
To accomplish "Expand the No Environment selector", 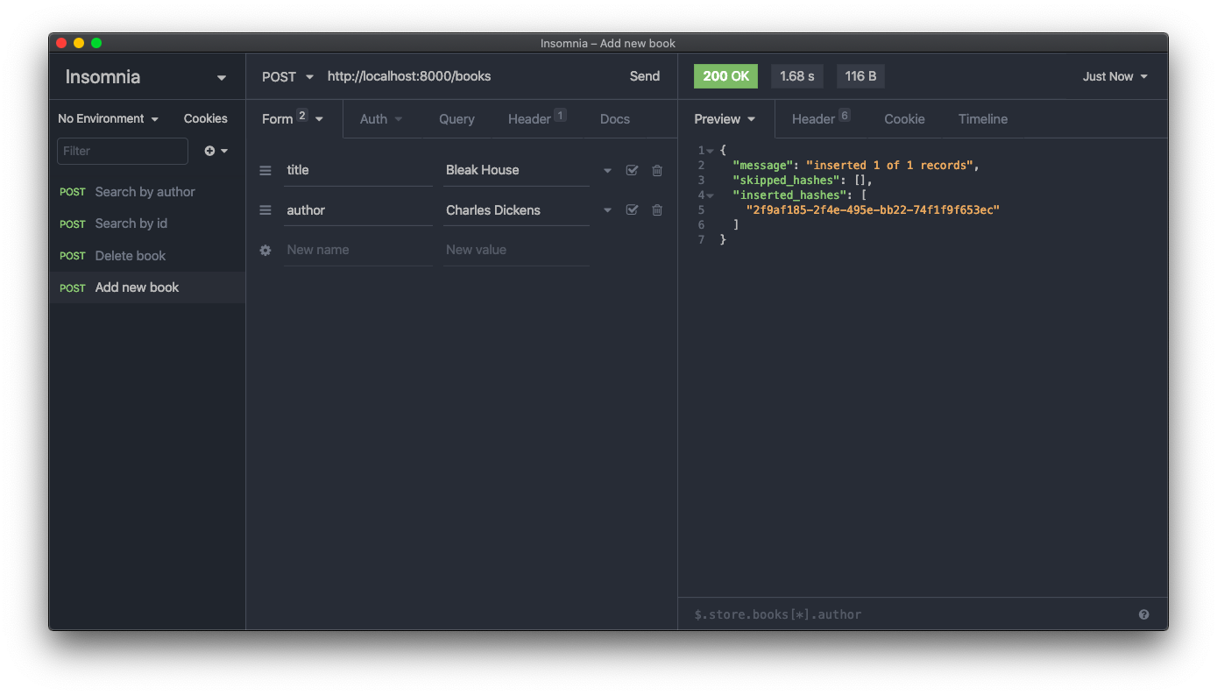I will [108, 119].
